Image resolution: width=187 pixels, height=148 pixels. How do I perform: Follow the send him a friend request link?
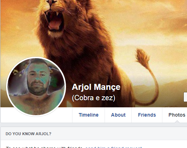coord(113,147)
